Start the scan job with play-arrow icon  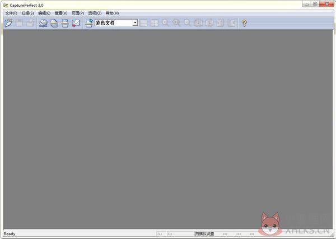point(89,23)
